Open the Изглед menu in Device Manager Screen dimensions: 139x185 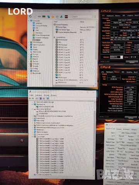(x=46, y=95)
